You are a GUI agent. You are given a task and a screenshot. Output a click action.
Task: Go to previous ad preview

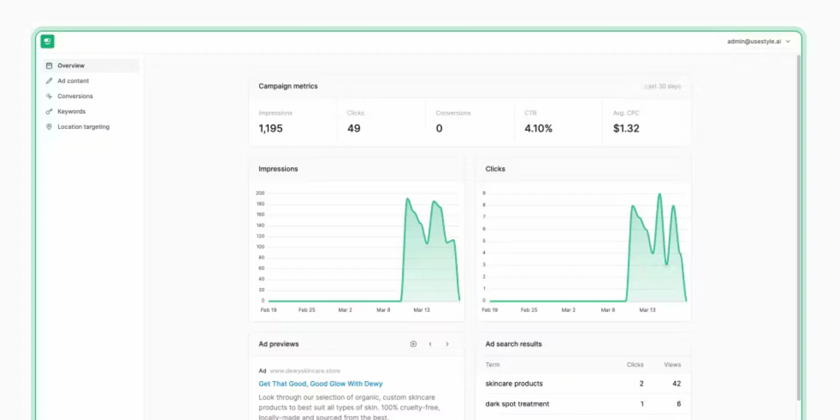click(430, 344)
